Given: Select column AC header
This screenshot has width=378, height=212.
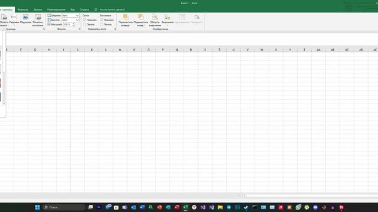Looking at the screenshot, I should pyautogui.click(x=347, y=49).
